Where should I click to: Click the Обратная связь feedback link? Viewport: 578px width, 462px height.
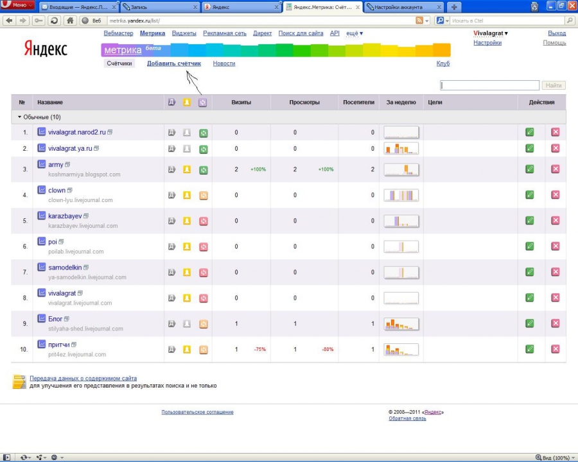407,418
